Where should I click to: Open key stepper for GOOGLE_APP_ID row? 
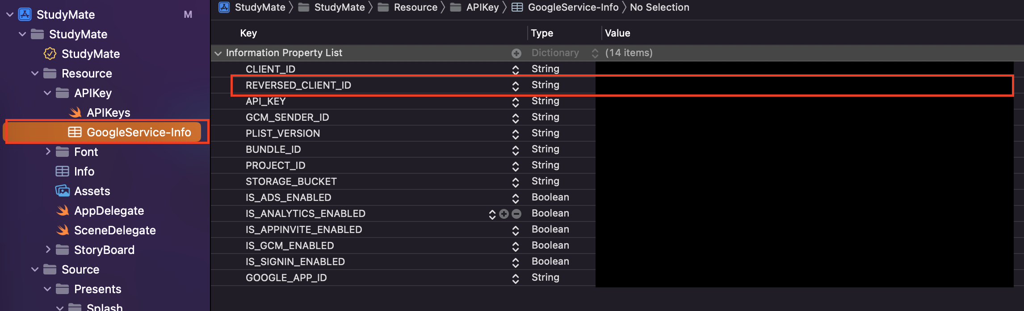516,278
